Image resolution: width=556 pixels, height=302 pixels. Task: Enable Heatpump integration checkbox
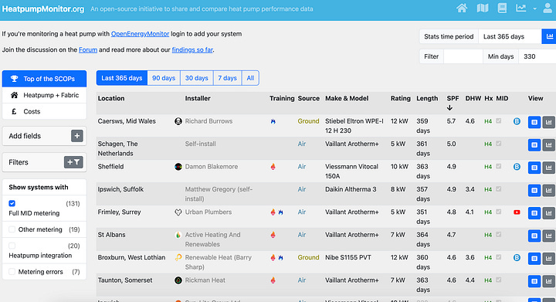pyautogui.click(x=12, y=246)
